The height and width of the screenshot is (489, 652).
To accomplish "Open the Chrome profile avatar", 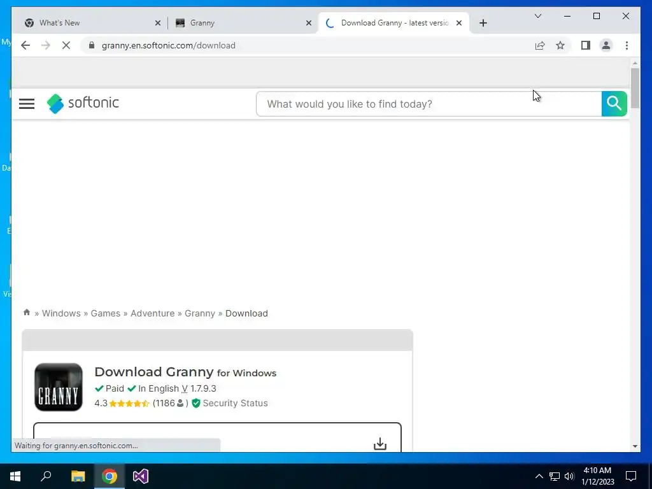I will point(606,45).
